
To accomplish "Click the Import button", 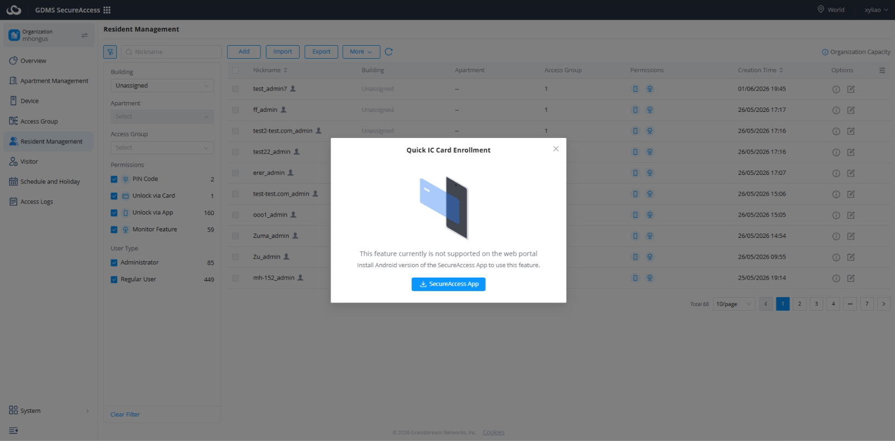I will (283, 52).
